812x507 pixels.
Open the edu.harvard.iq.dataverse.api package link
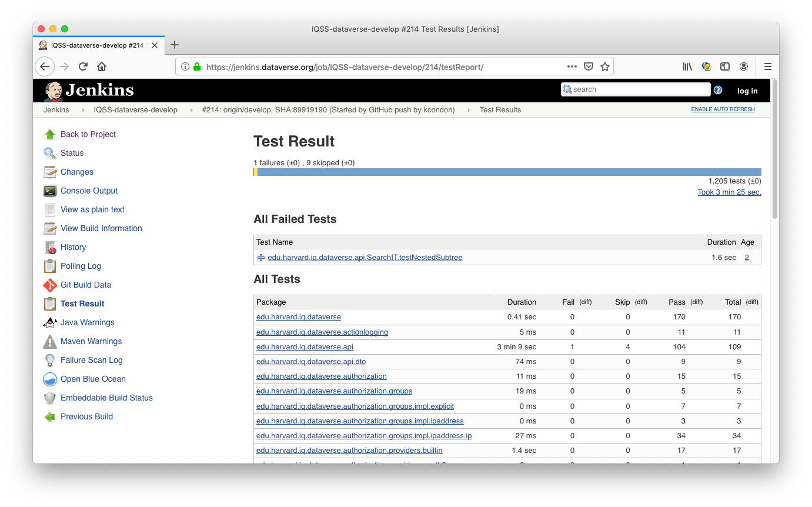(305, 347)
